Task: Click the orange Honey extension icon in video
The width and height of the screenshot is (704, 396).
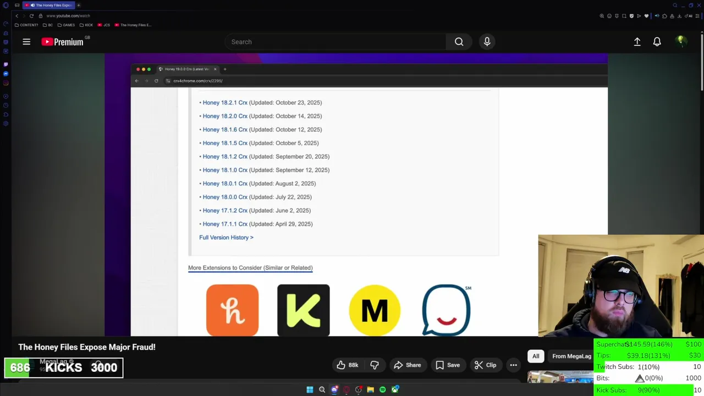Action: 232,310
